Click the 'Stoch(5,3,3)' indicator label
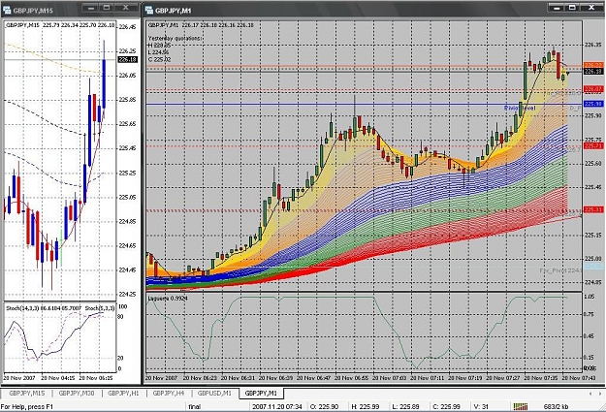 pos(99,308)
